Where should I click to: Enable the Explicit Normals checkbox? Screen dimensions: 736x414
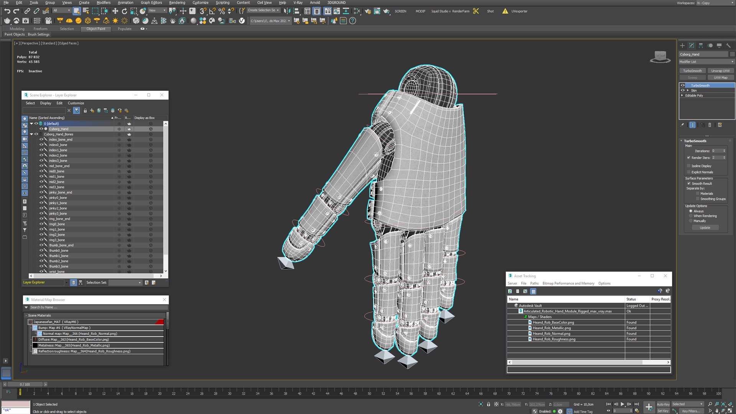[689, 172]
